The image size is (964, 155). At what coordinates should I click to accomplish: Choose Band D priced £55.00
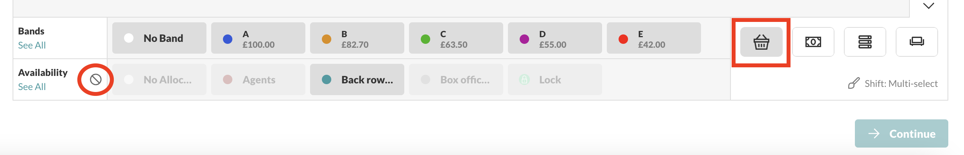[x=555, y=38]
